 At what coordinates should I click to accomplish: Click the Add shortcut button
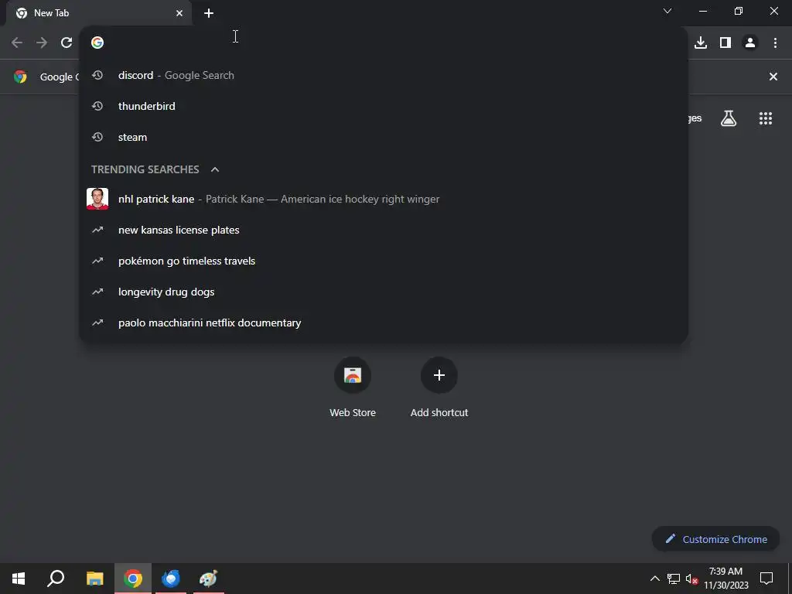[439, 387]
